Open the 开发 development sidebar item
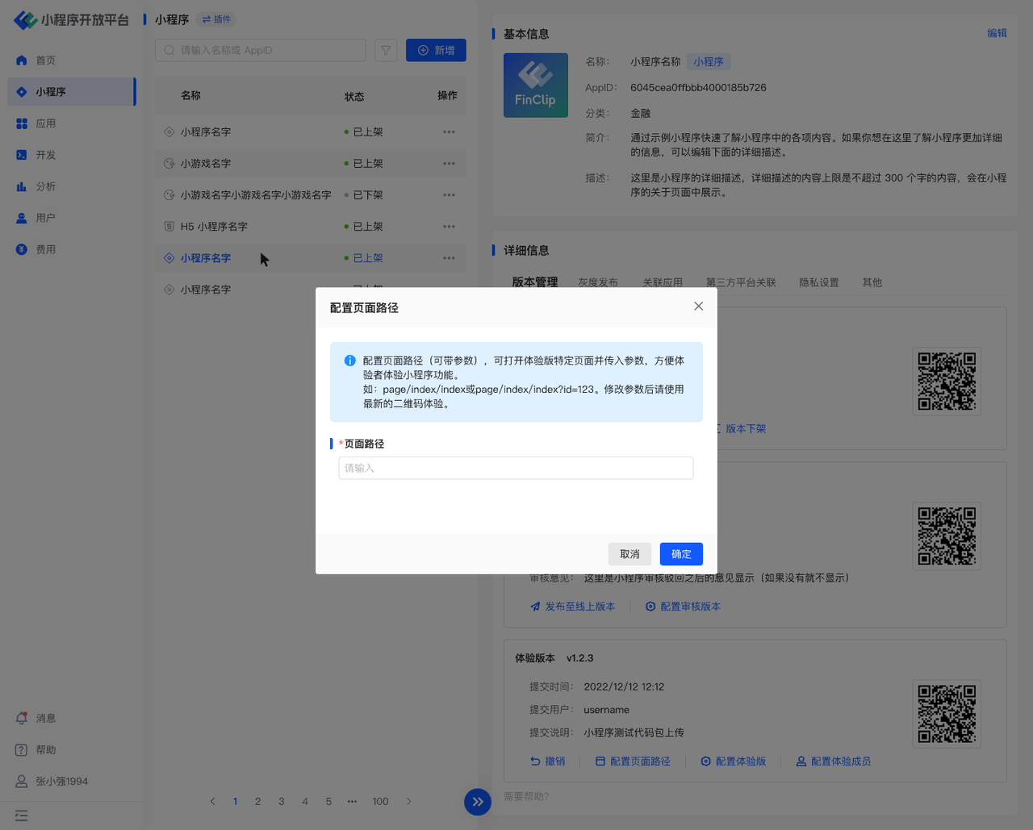 45,155
